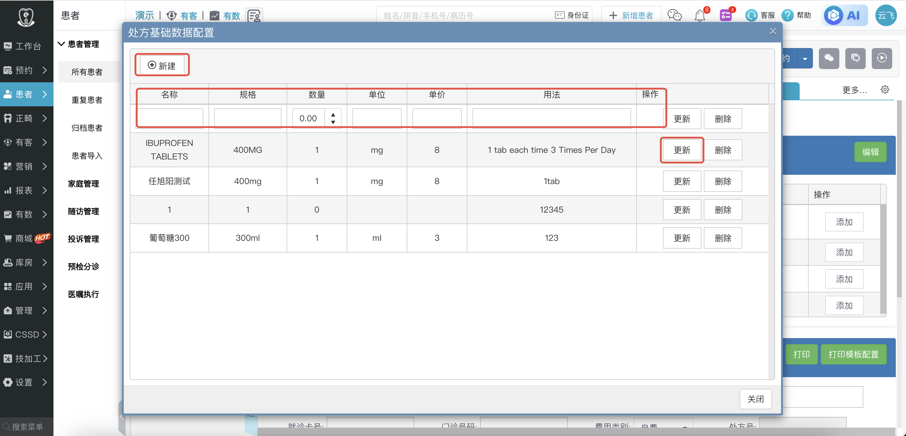Open 随访管理 menu item
Image resolution: width=906 pixels, height=436 pixels.
click(83, 211)
